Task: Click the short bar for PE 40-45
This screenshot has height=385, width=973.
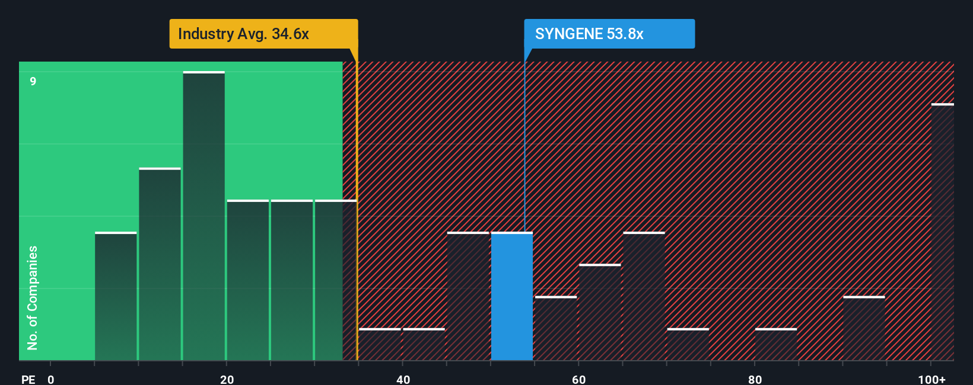Action: click(424, 344)
